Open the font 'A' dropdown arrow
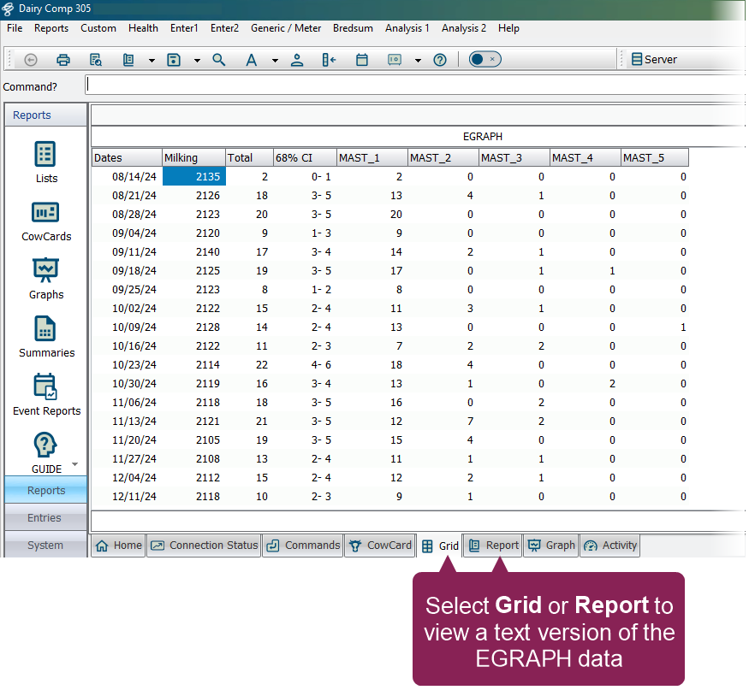Viewport: 755px width, 696px height. pos(275,61)
